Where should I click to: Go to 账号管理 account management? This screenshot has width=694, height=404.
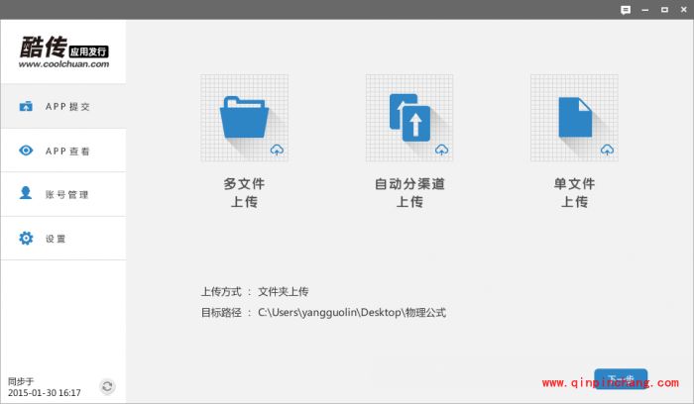pos(67,195)
